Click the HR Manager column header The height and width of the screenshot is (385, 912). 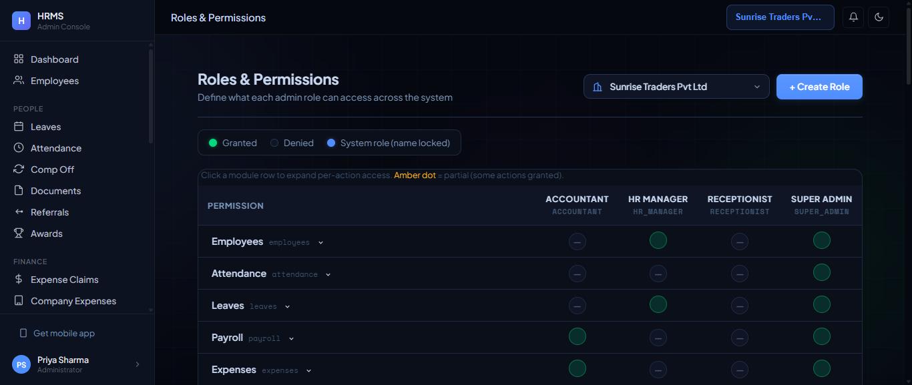point(658,205)
